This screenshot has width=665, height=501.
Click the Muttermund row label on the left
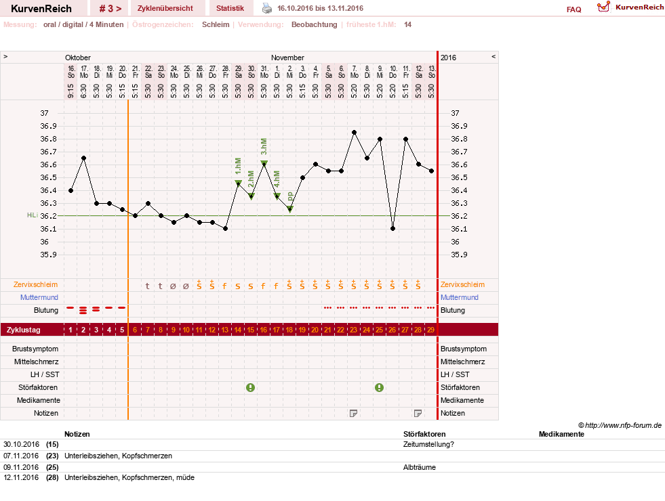(x=39, y=297)
